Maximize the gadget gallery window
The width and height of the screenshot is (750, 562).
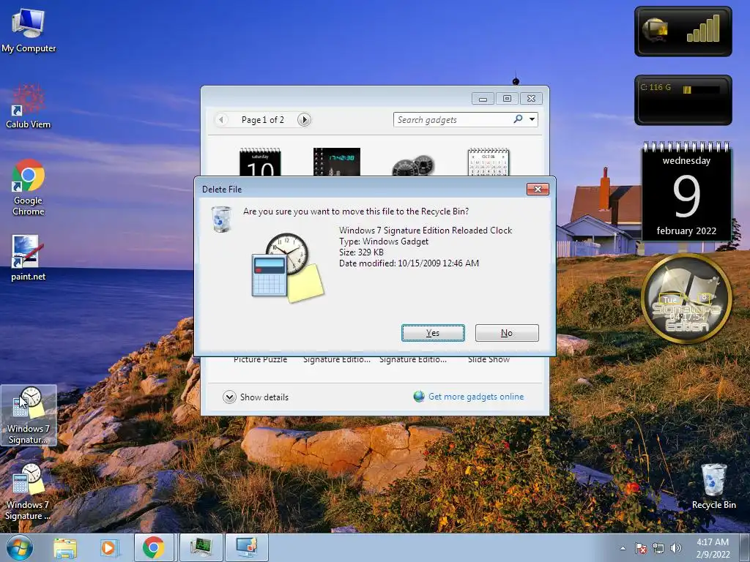507,99
